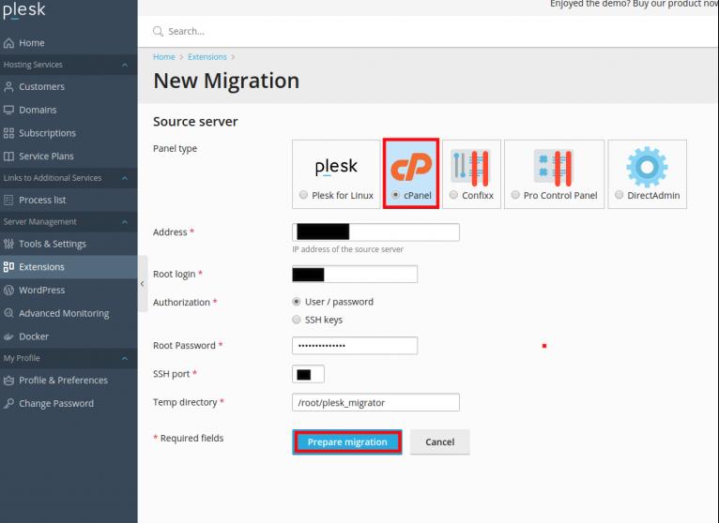Image resolution: width=719 pixels, height=523 pixels.
Task: Select the SSH keys authorization option
Action: tap(297, 320)
